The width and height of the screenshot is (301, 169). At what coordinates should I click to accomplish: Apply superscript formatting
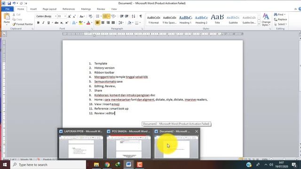pyautogui.click(x=67, y=23)
